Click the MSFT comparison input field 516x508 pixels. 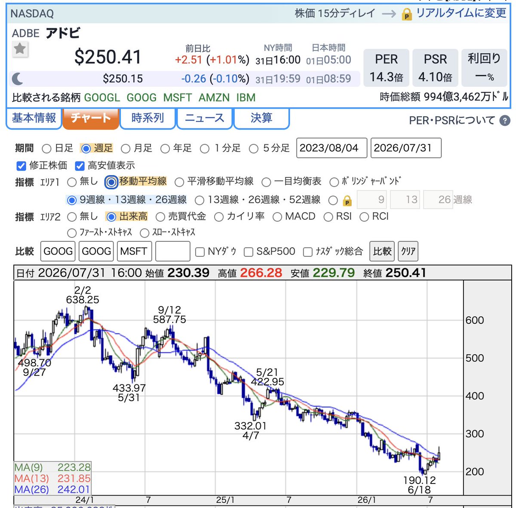click(135, 251)
